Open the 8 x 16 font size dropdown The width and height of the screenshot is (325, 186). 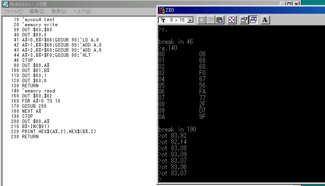pyautogui.click(x=190, y=20)
